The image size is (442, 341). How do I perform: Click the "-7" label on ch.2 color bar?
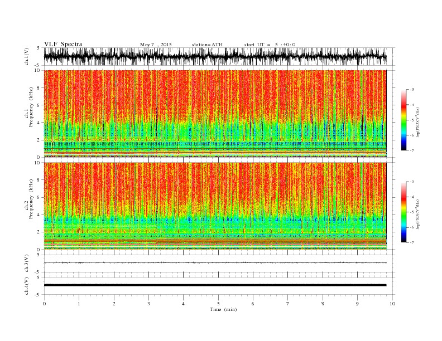coord(411,242)
